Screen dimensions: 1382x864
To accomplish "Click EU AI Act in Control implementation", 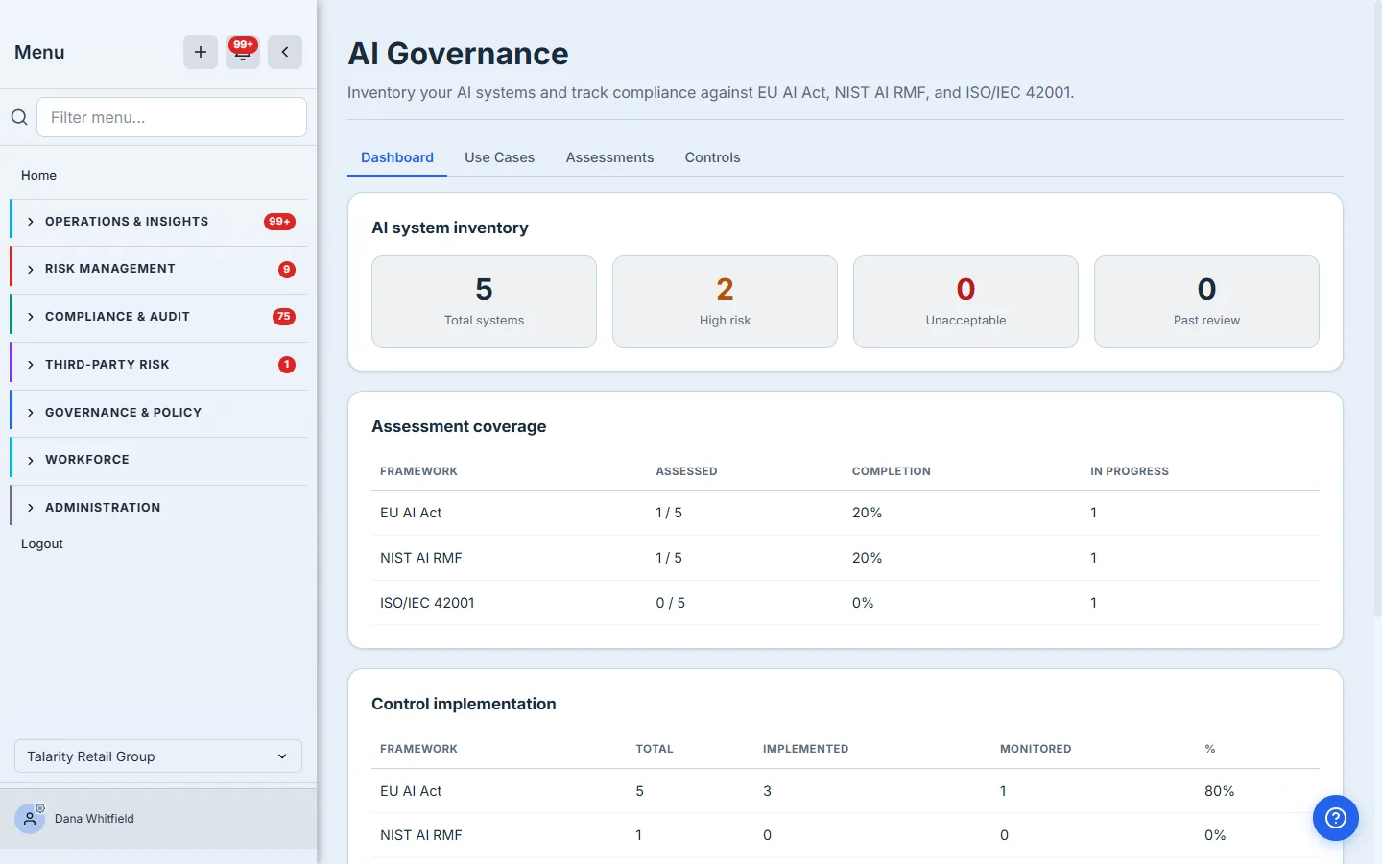I will click(411, 791).
